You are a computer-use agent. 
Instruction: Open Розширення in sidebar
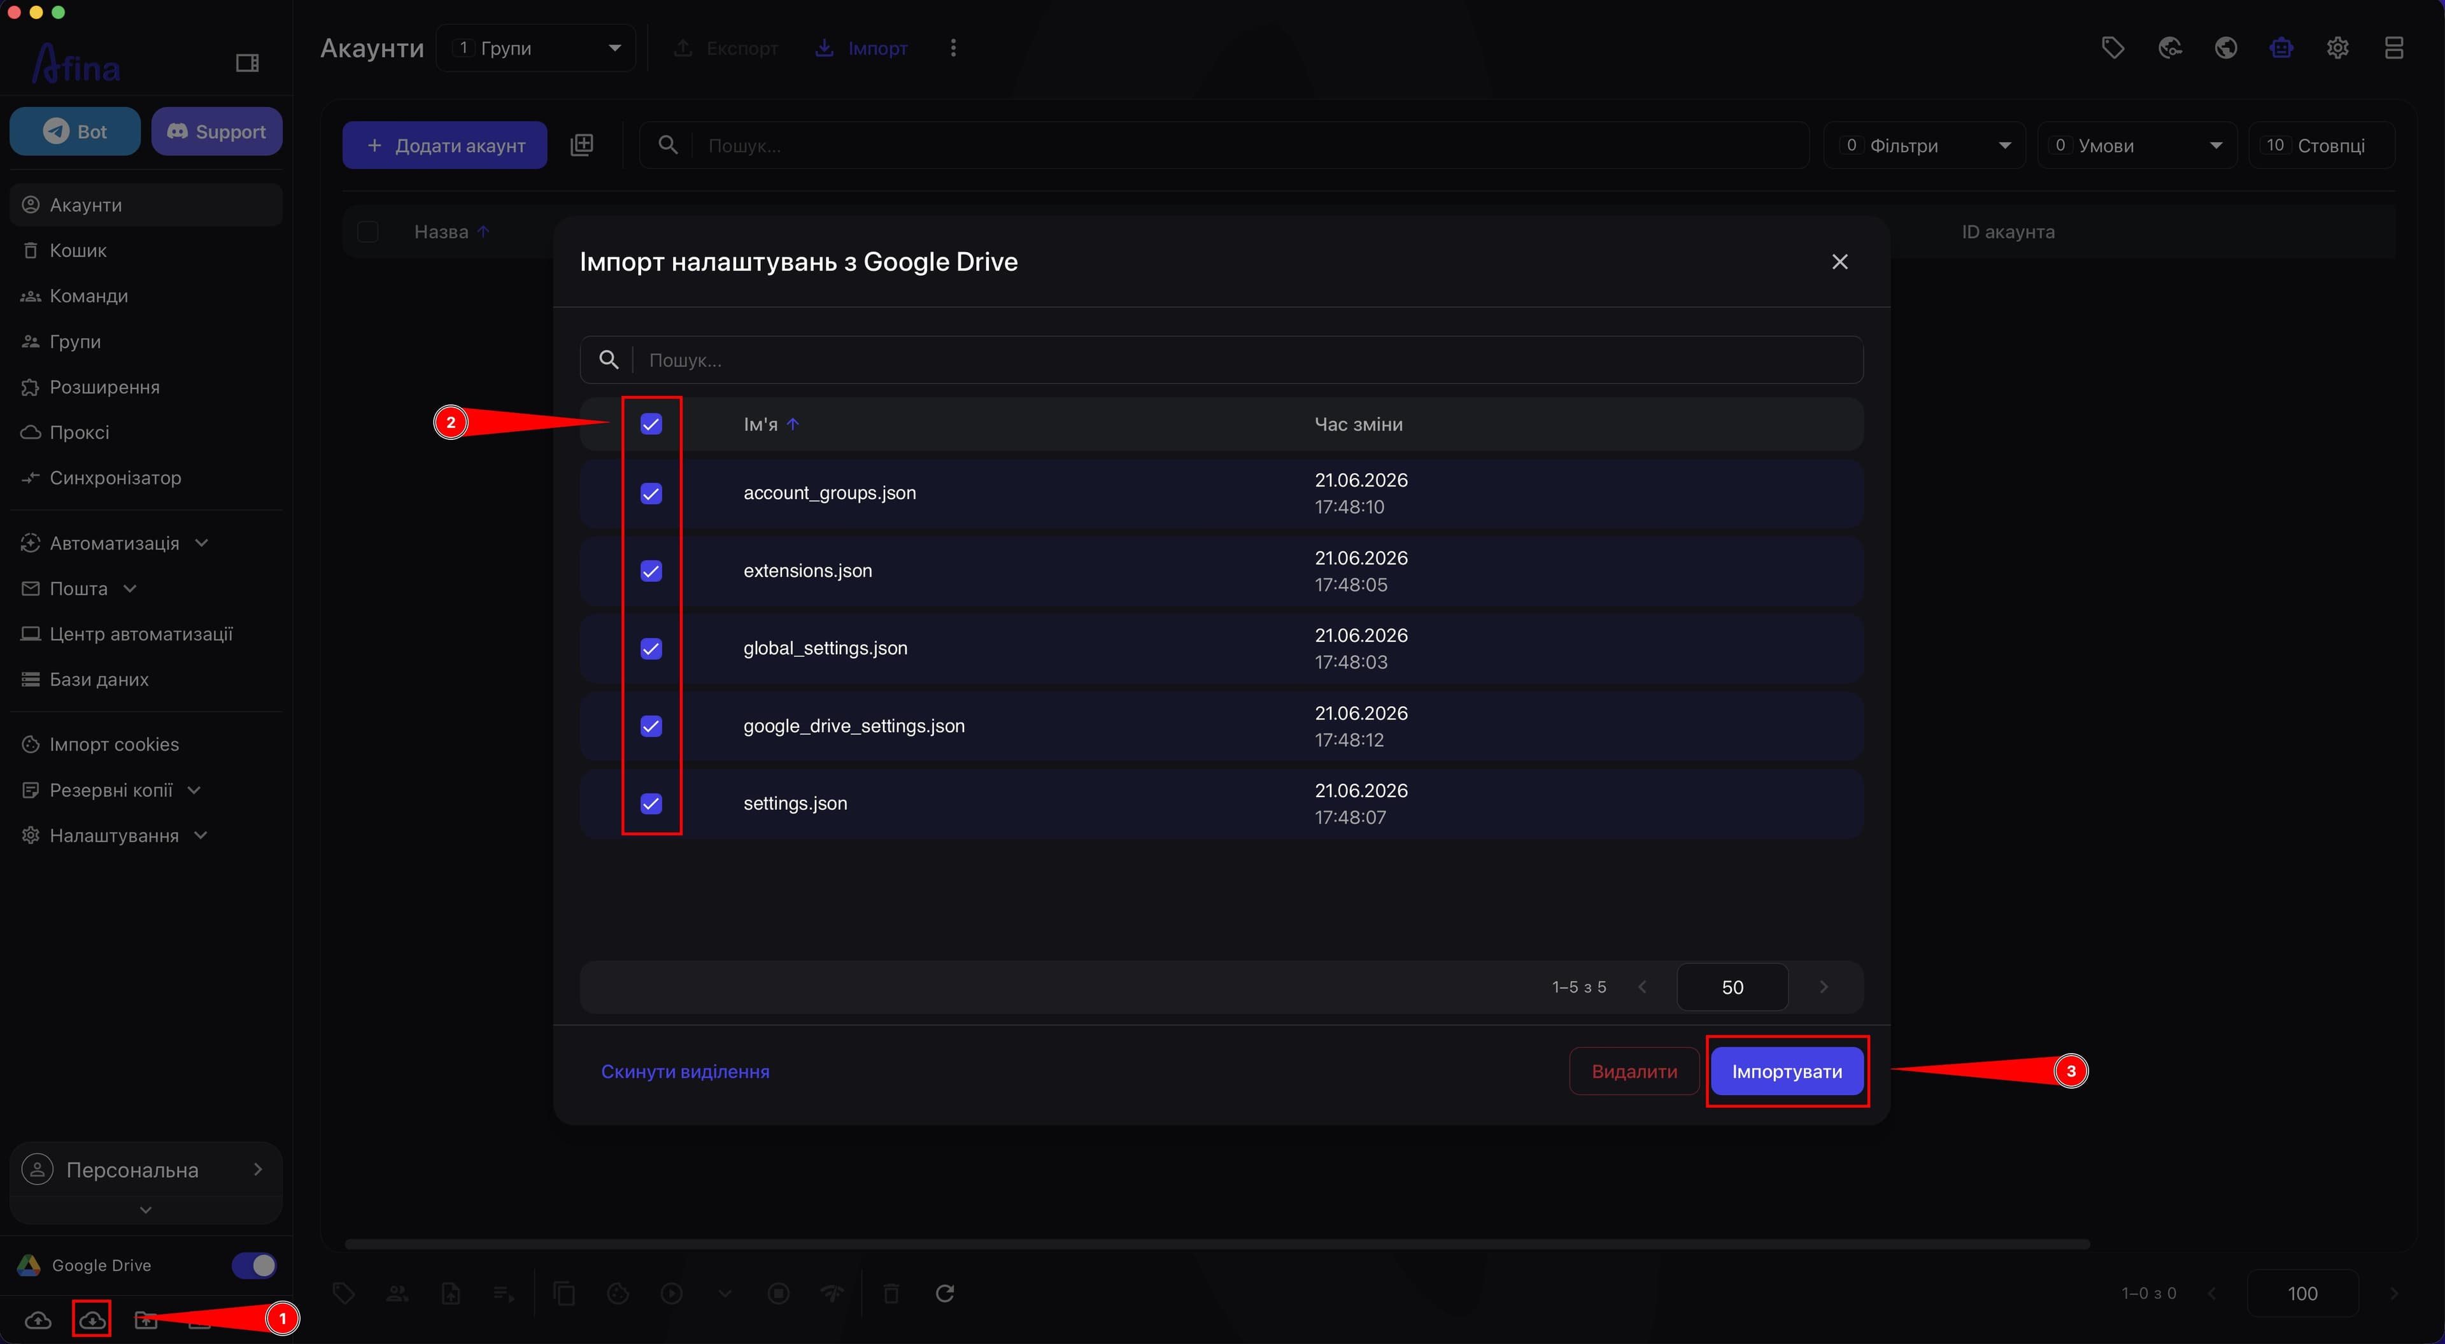pos(146,387)
